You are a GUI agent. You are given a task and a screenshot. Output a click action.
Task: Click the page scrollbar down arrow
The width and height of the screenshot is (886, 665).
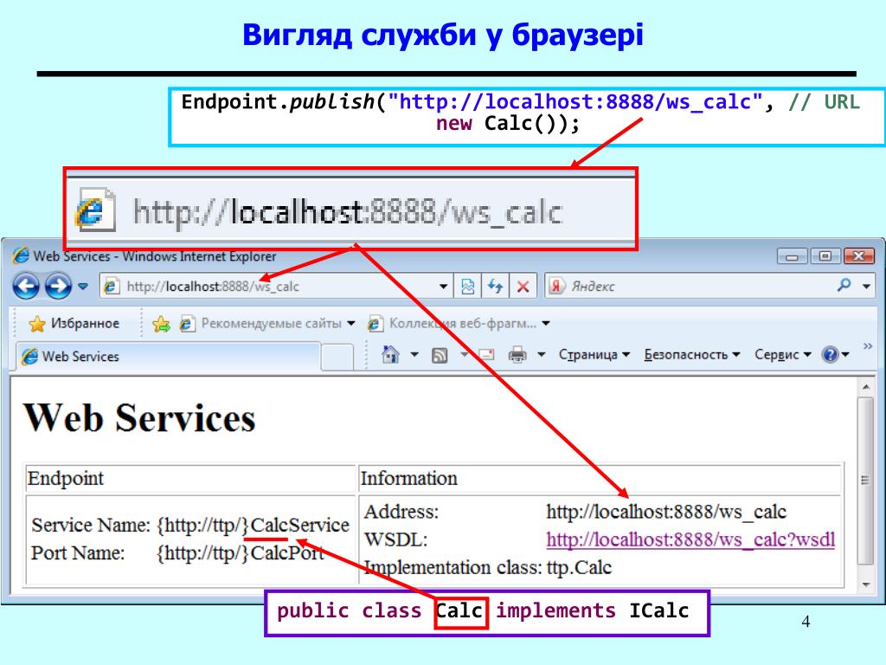(x=865, y=584)
